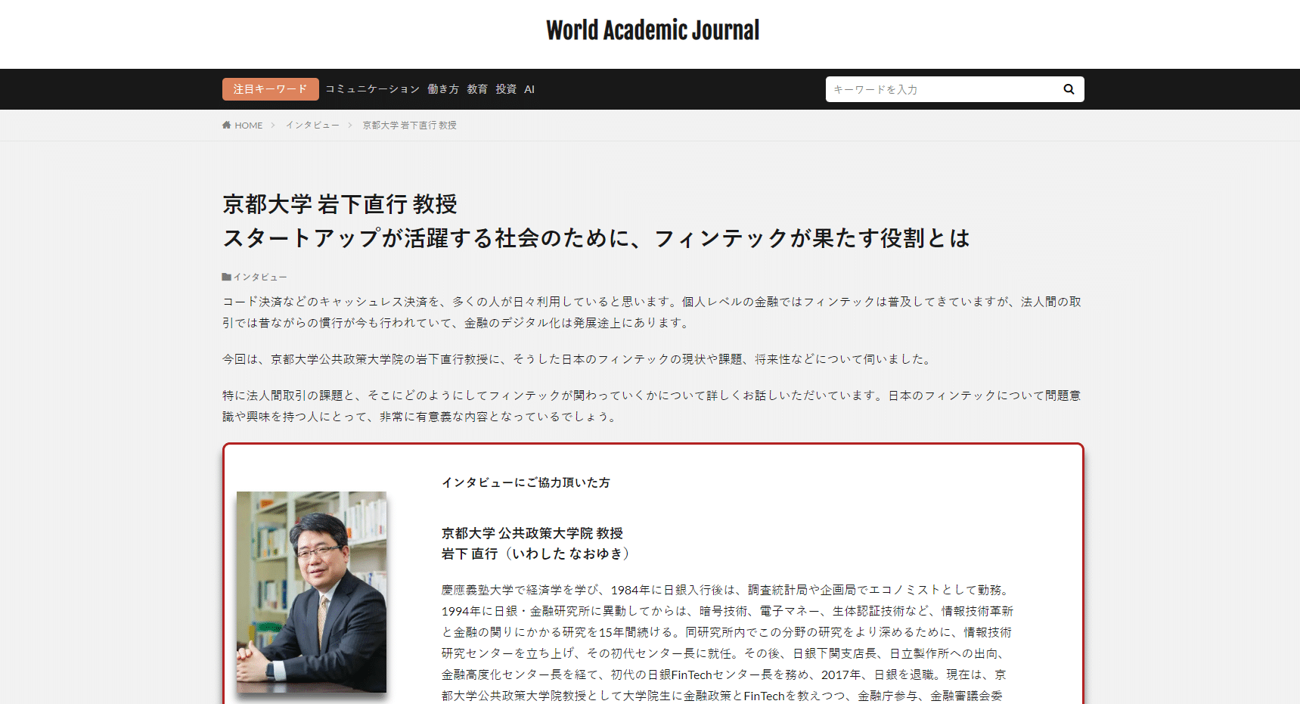Click the name 岩下 直行（いわした なおゆき）
This screenshot has width=1300, height=704.
click(536, 554)
